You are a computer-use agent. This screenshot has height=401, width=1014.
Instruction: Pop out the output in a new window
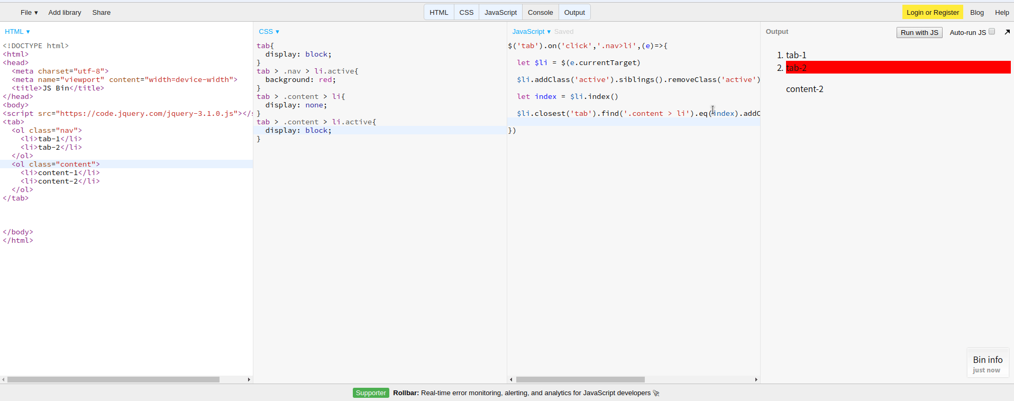click(x=1007, y=32)
